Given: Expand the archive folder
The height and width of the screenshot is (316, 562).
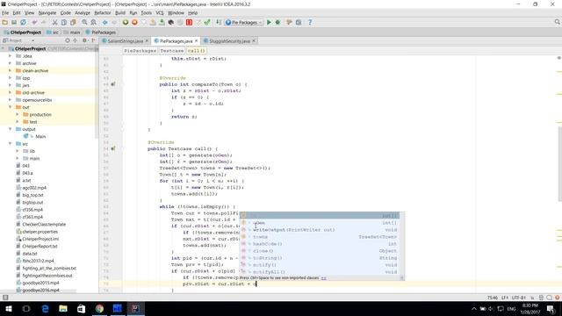Looking at the screenshot, I should (10, 63).
